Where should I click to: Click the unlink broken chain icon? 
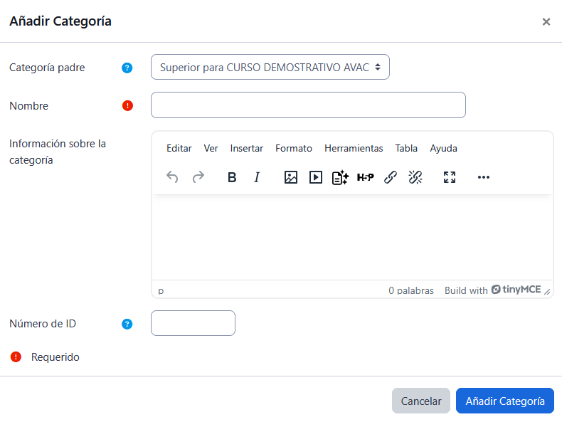[x=415, y=177]
